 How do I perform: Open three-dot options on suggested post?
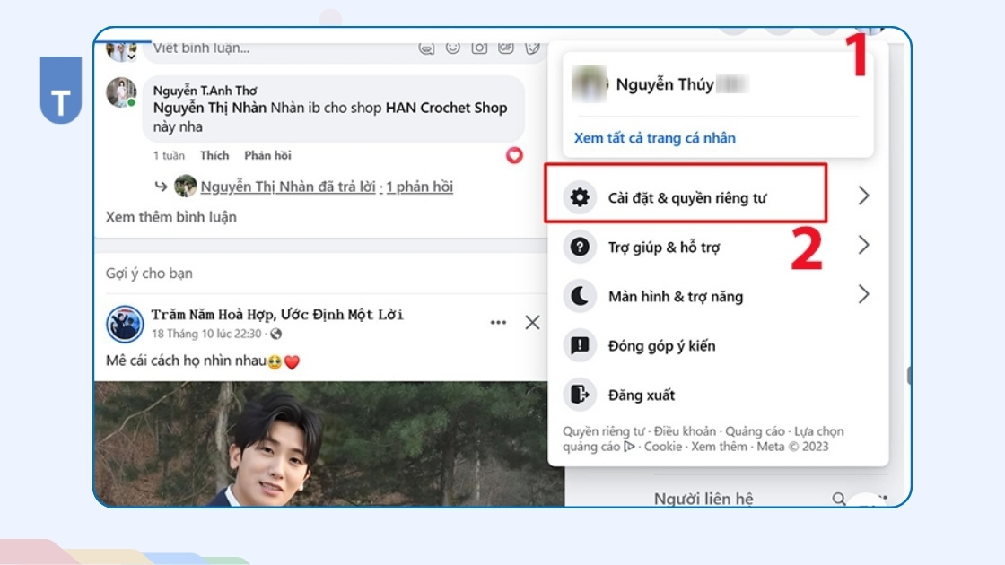coord(498,323)
